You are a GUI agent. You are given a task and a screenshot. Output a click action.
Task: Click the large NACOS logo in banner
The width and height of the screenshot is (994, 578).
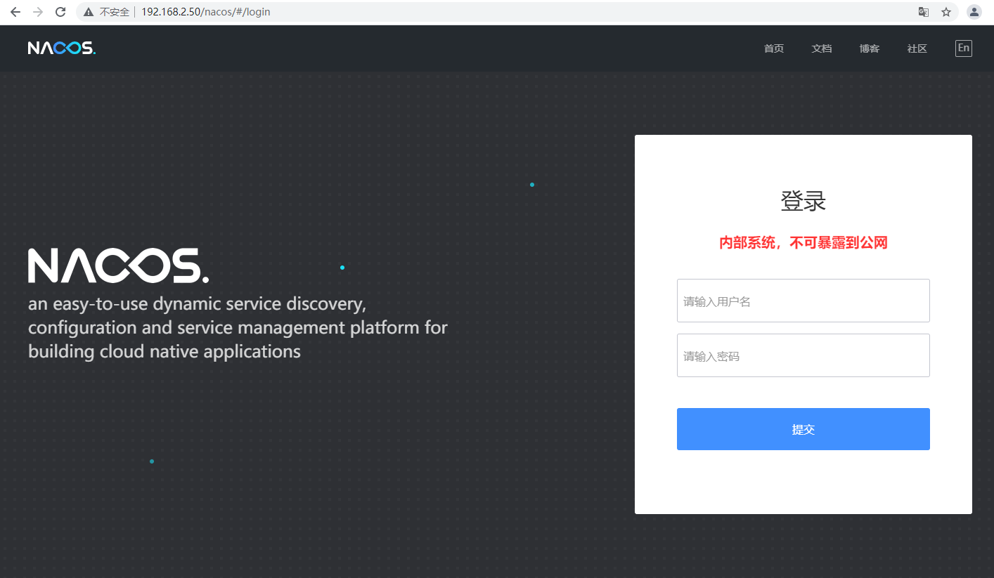tap(118, 265)
